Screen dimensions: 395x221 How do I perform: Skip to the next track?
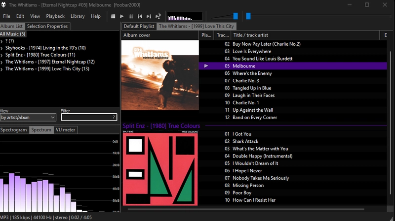149,16
